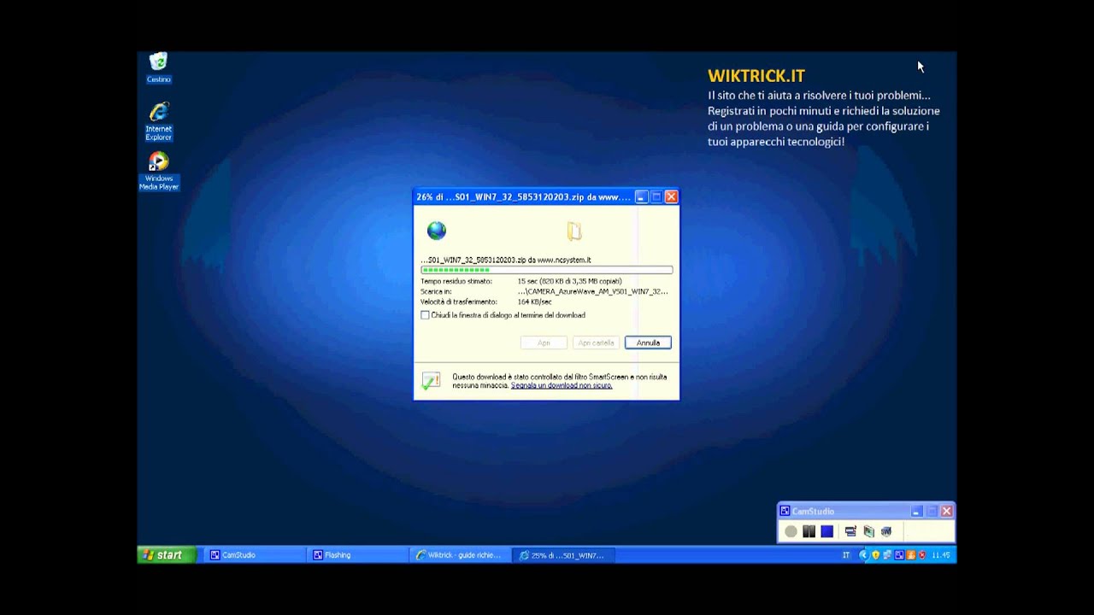
Task: Click the folder icon in download dialog
Action: coord(574,231)
